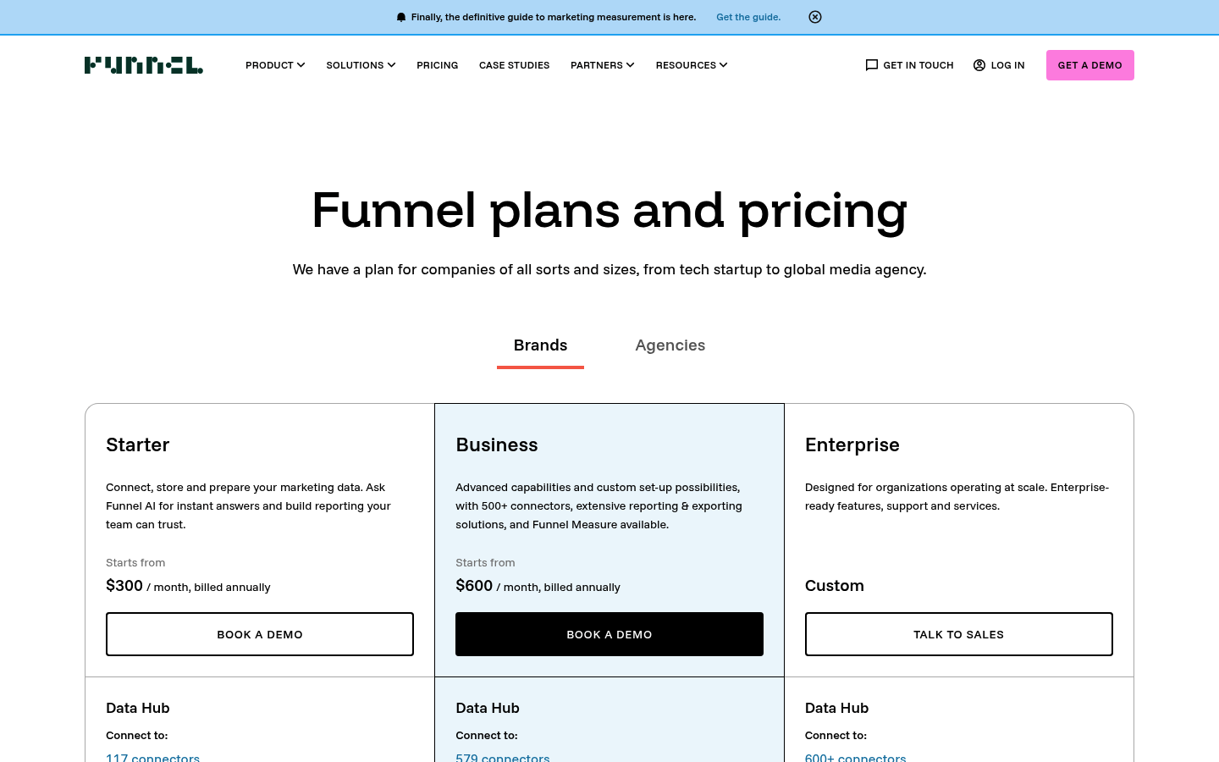Click Data Hub heading in Business column

click(x=488, y=708)
